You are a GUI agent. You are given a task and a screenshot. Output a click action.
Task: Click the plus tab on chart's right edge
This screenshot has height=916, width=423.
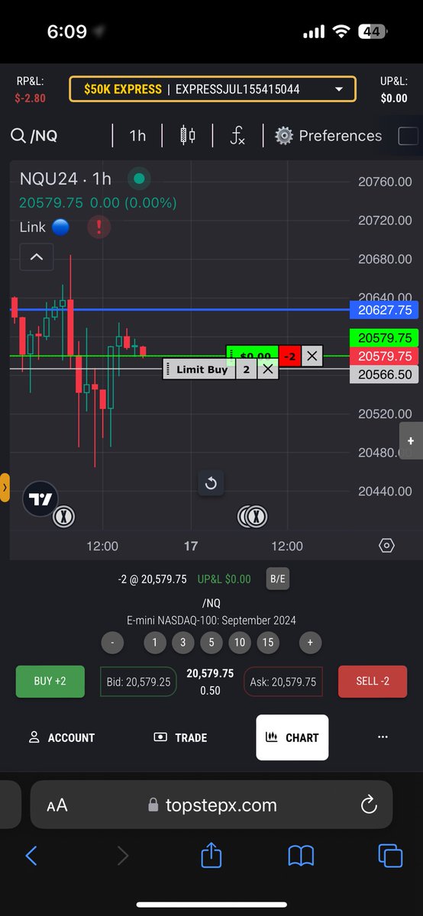(x=411, y=441)
